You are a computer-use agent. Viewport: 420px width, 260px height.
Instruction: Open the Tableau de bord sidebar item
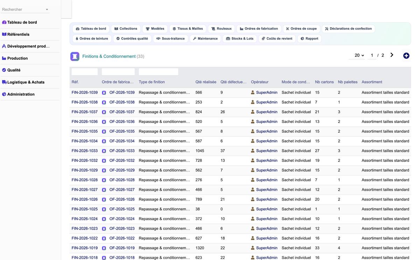(22, 22)
